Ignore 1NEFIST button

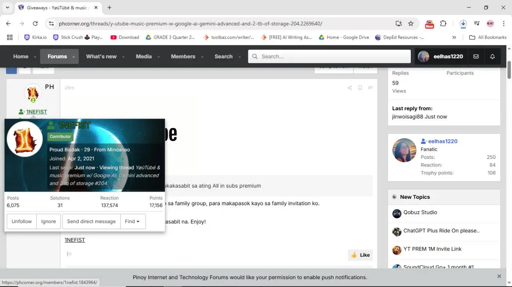[48, 222]
